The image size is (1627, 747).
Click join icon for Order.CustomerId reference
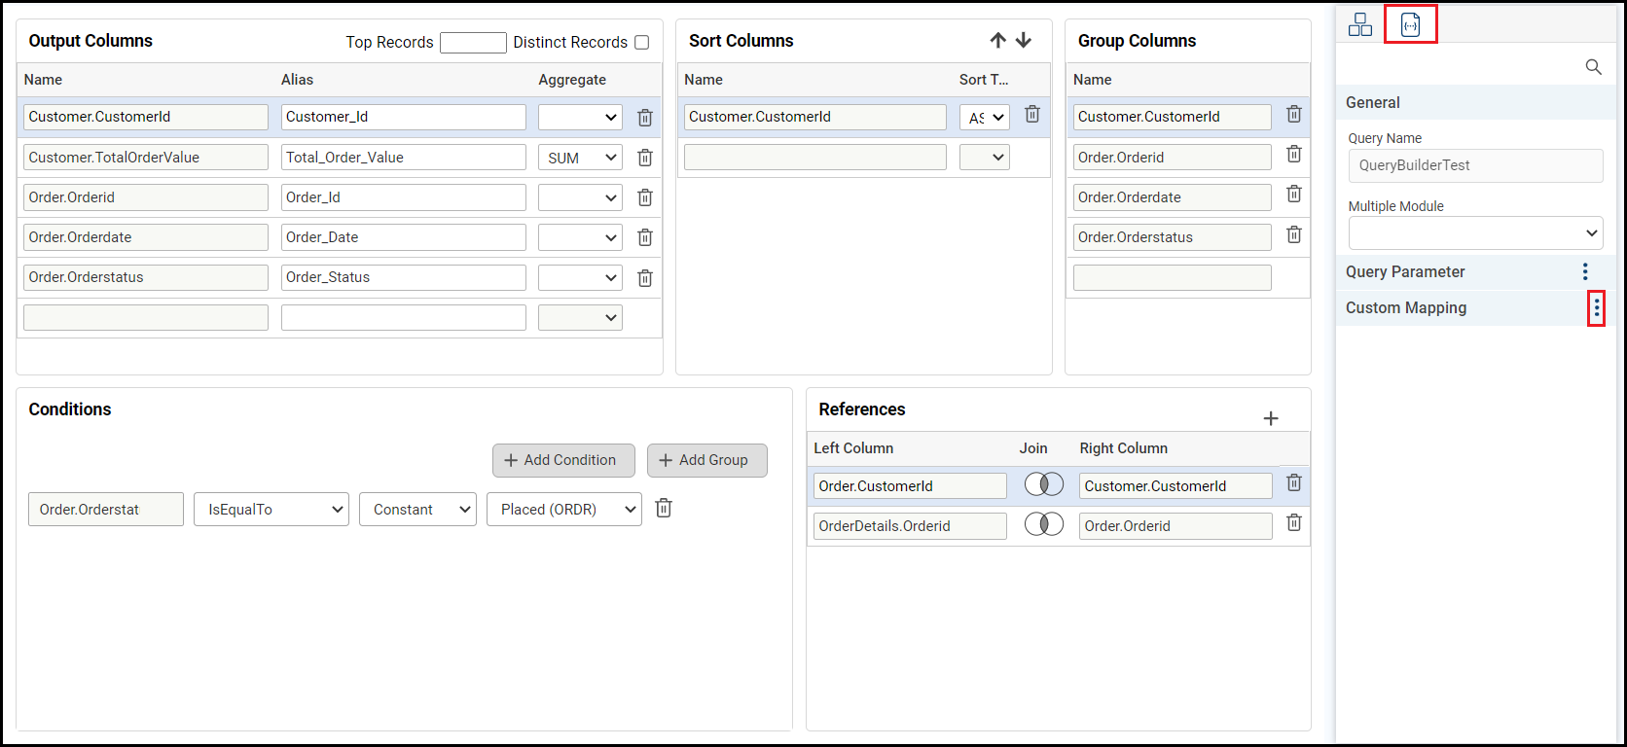click(1043, 484)
